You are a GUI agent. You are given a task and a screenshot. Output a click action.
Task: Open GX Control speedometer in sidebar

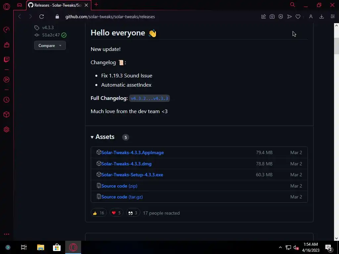coord(7,29)
